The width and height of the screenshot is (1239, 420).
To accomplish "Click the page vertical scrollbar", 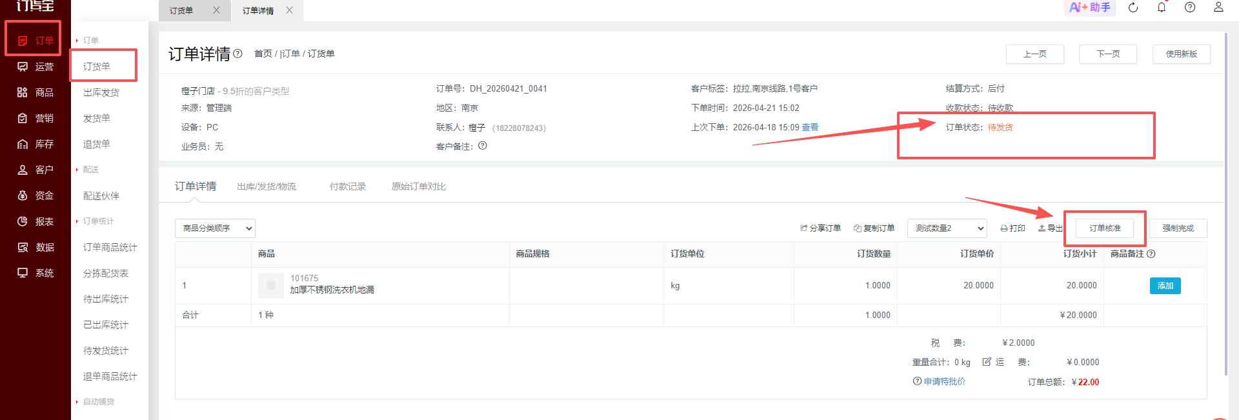I will pyautogui.click(x=1226, y=203).
